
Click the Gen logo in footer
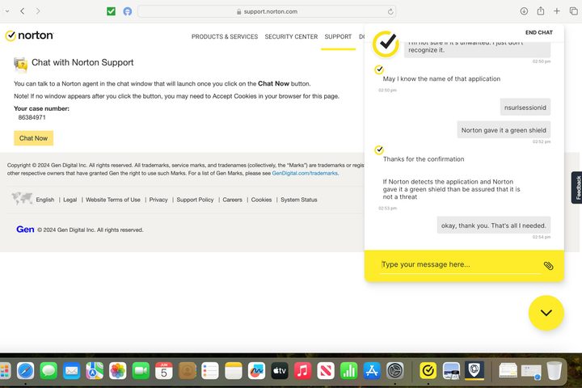tap(25, 230)
